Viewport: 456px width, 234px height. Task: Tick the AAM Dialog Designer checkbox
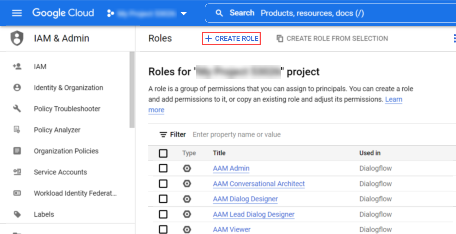tap(163, 199)
